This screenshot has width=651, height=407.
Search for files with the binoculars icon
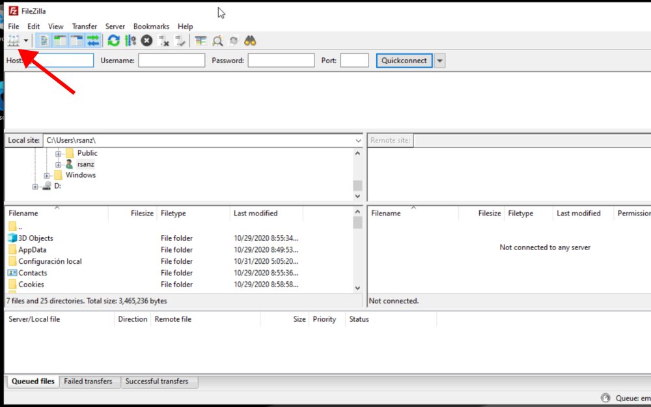tap(250, 40)
